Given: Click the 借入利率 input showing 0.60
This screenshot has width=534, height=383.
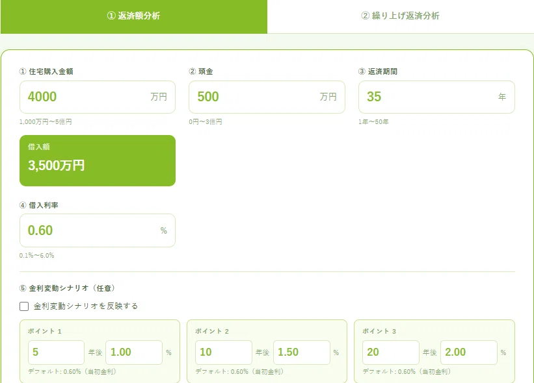Looking at the screenshot, I should (98, 230).
